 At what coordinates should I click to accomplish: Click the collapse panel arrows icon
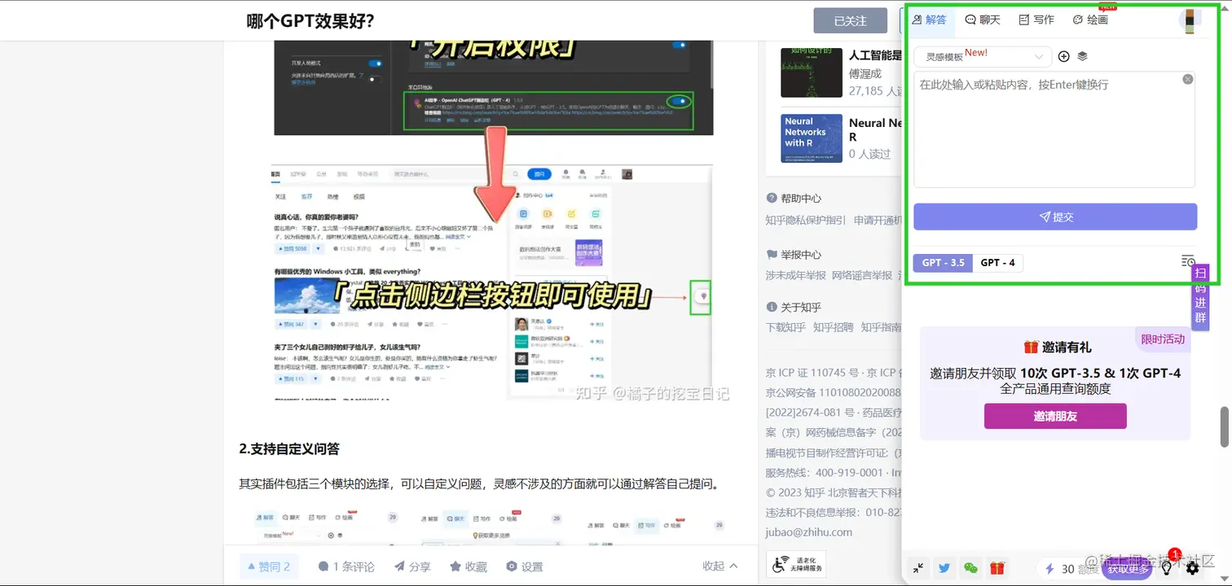[x=918, y=568]
